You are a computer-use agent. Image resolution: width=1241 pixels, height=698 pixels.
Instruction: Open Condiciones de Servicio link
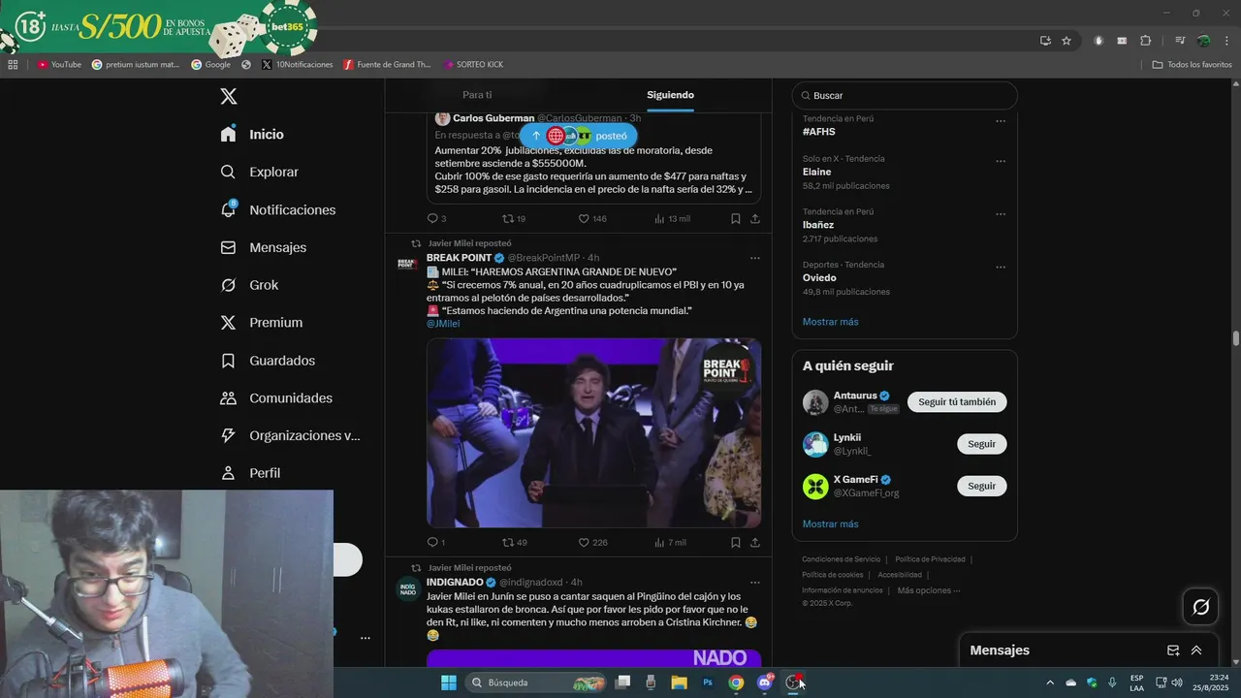click(841, 559)
